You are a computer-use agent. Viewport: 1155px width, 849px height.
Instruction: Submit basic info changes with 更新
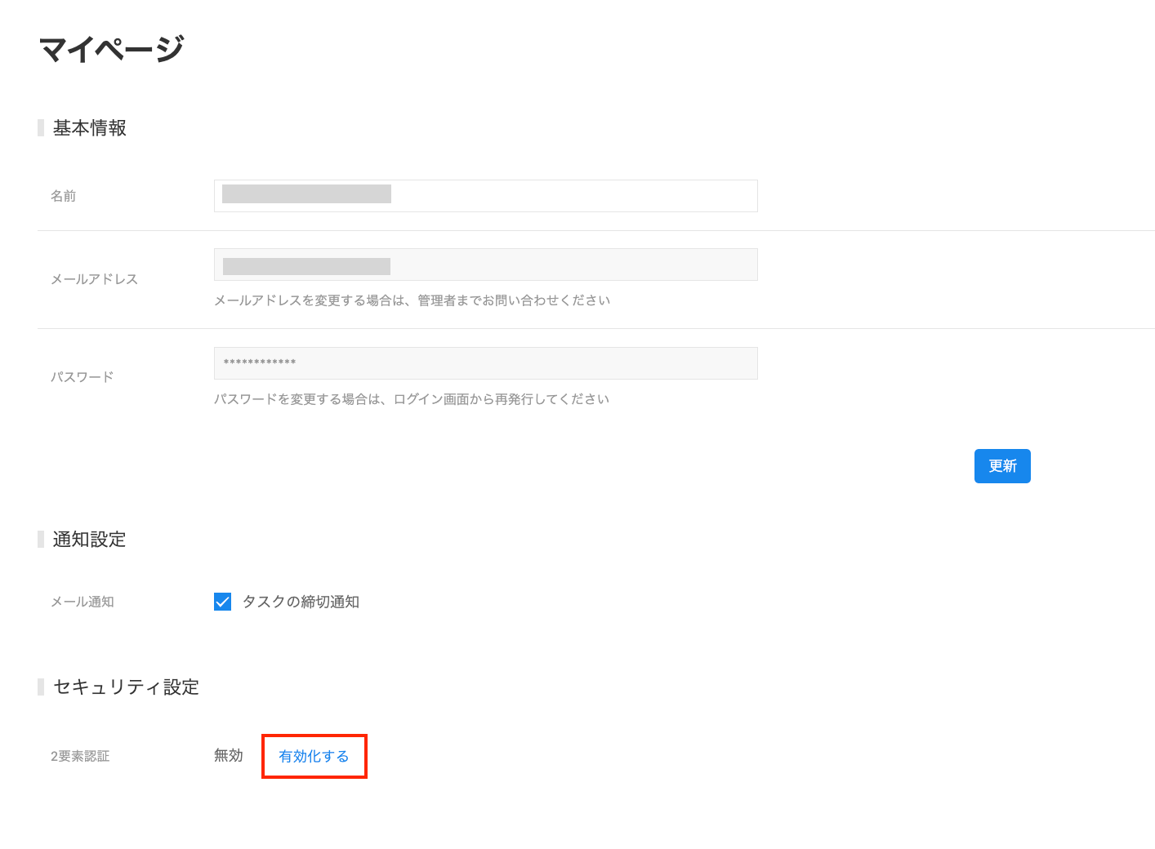tap(1002, 465)
